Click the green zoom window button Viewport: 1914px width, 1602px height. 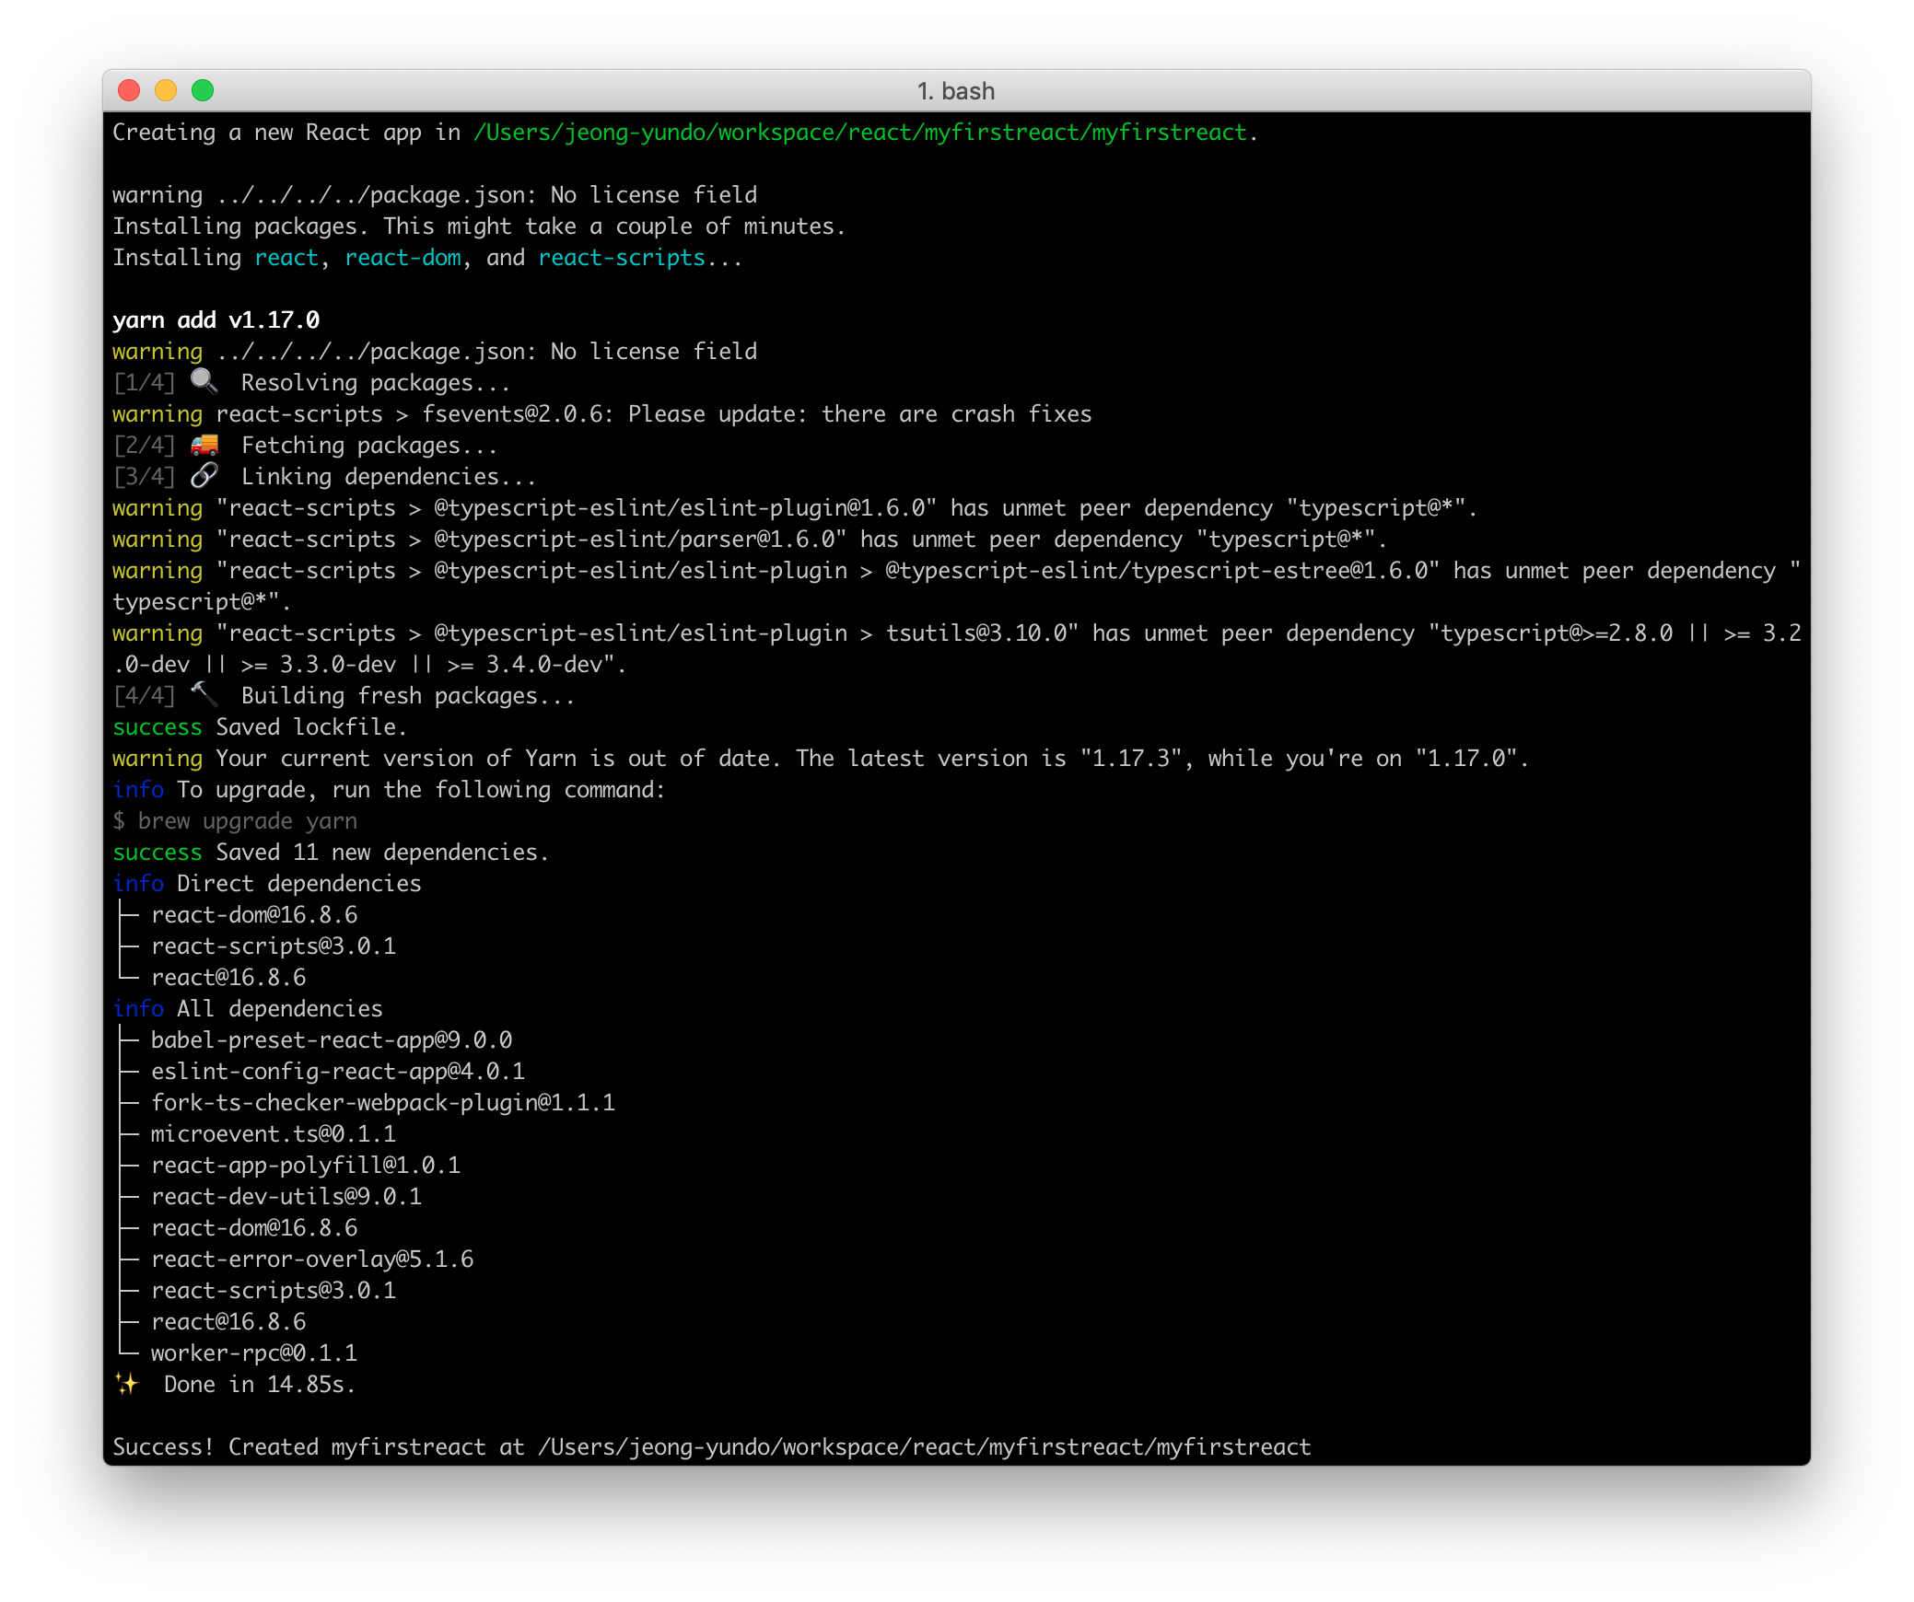[203, 90]
